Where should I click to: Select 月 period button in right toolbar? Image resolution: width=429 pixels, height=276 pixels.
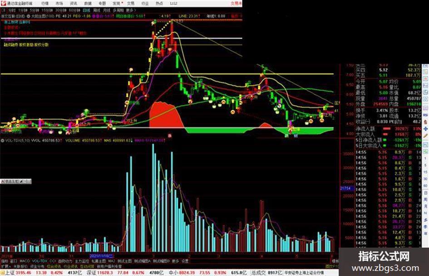tap(425, 206)
